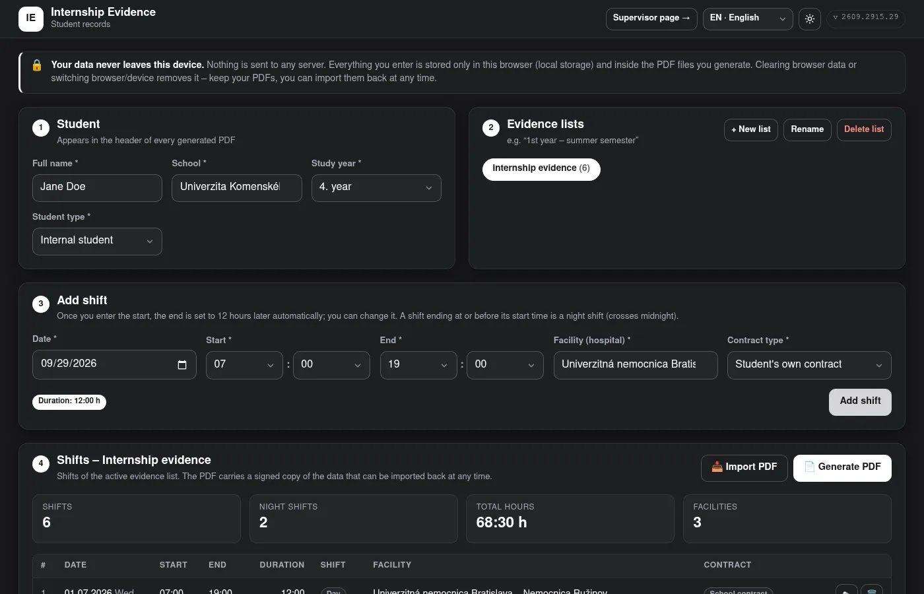924x594 pixels.
Task: Click the DATE column header
Action: pyautogui.click(x=75, y=565)
